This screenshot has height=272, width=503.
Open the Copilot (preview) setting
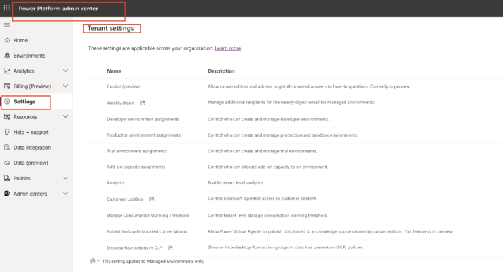[124, 86]
